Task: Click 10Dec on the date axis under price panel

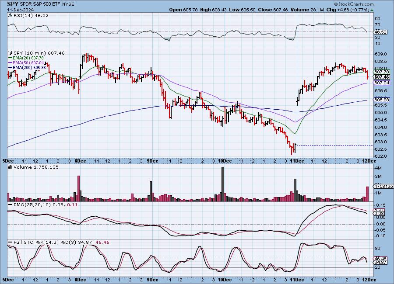Action: click(225, 161)
